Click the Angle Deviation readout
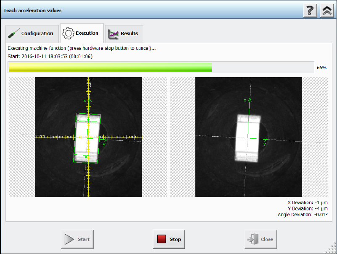 point(302,215)
